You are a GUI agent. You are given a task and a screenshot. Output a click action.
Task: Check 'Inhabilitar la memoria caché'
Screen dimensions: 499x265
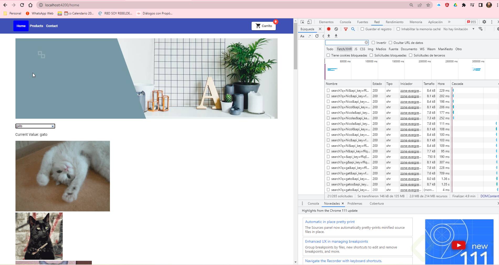pyautogui.click(x=398, y=29)
